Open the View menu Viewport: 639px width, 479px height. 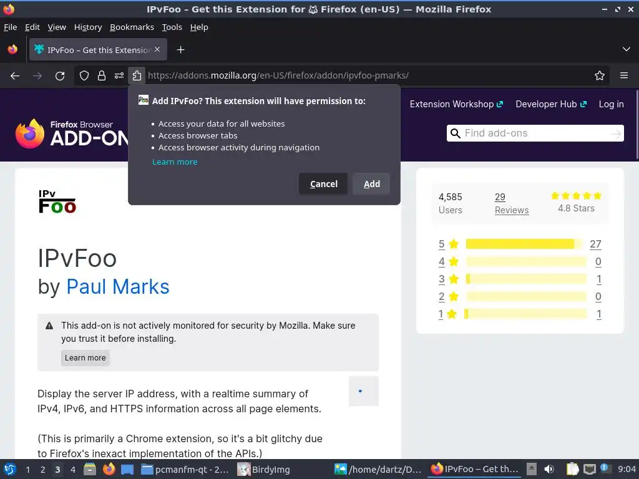[57, 27]
